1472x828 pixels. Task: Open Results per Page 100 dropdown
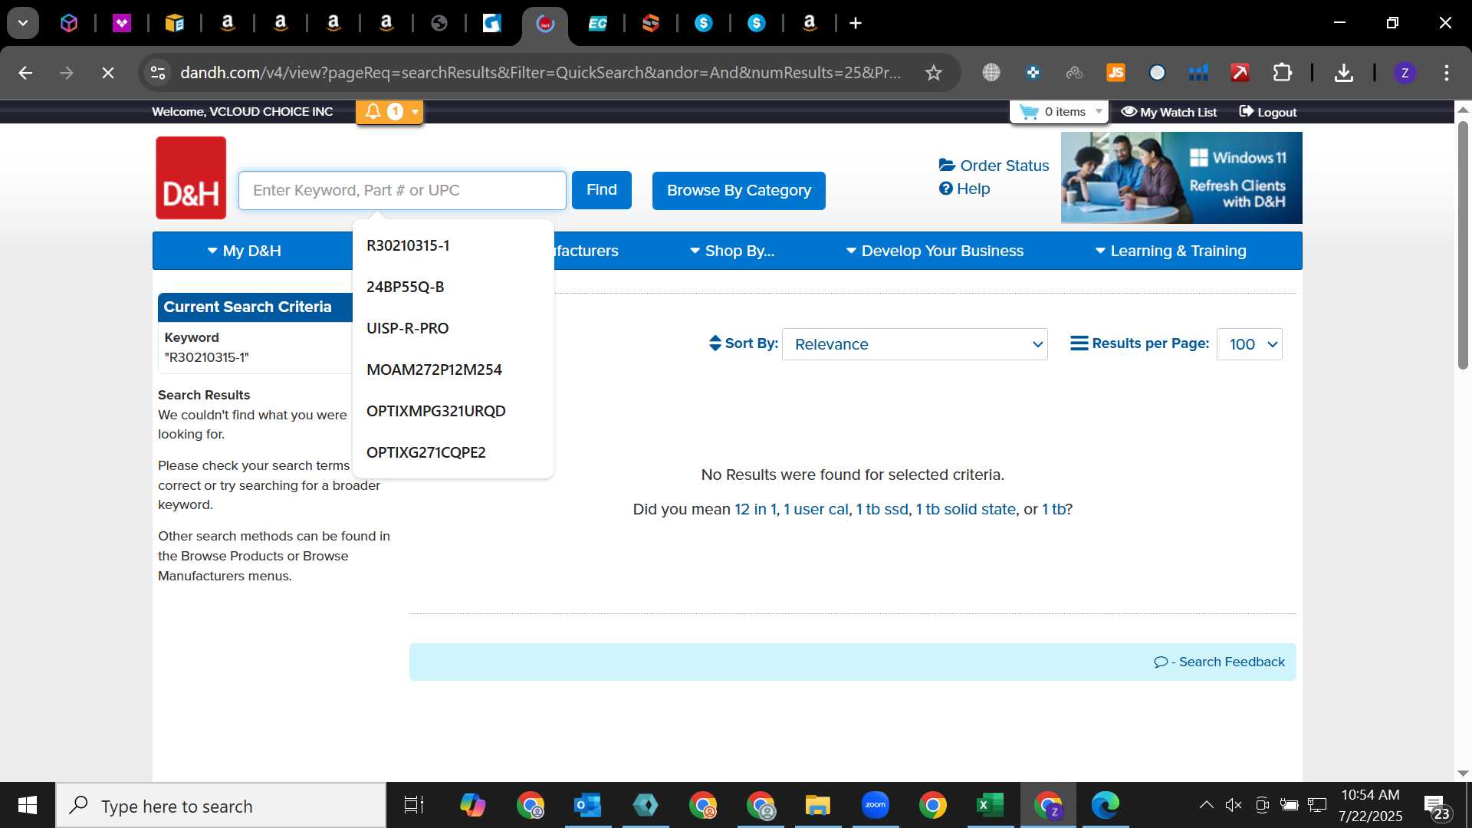(x=1250, y=344)
